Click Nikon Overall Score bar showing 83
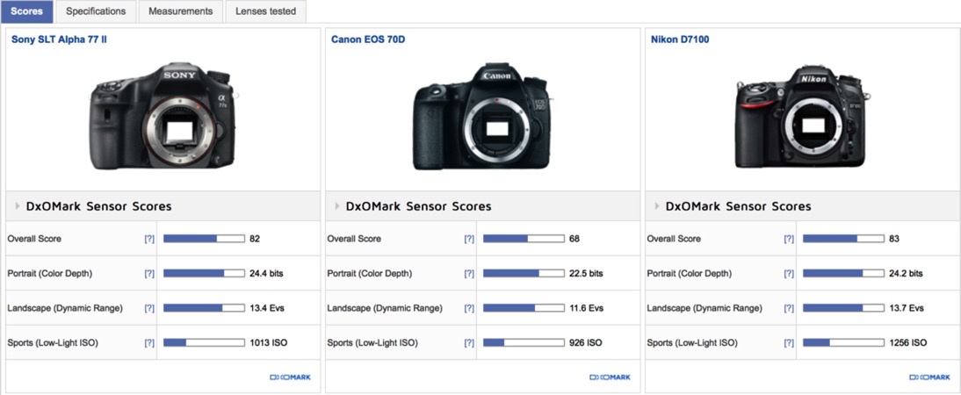This screenshot has height=395, width=961. 844,239
